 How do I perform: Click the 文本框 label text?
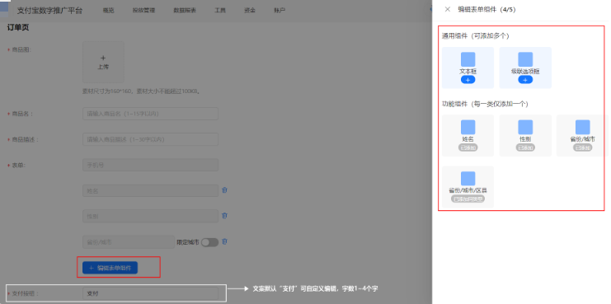pyautogui.click(x=468, y=72)
